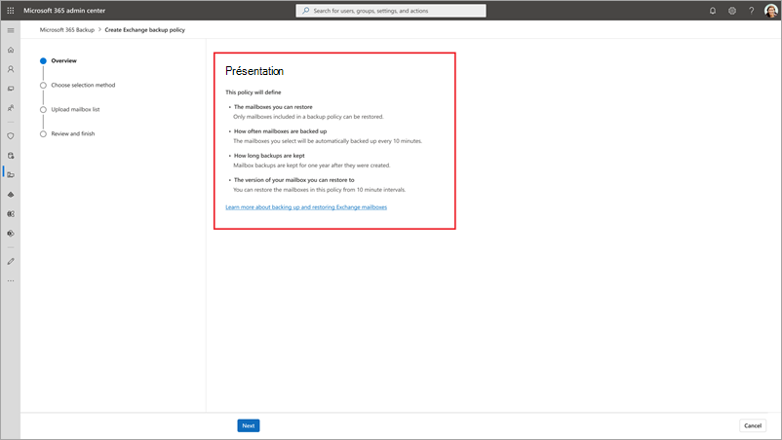
Task: Click 'The mailboxes you can restore' bullet
Action: (273, 107)
